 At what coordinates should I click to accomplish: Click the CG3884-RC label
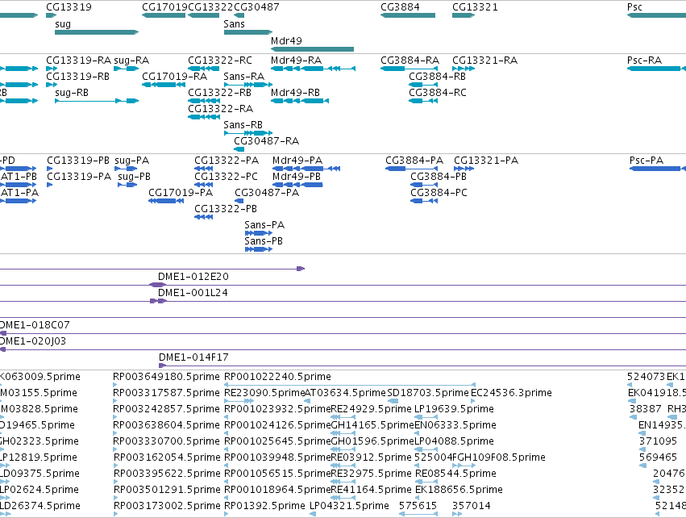(438, 93)
